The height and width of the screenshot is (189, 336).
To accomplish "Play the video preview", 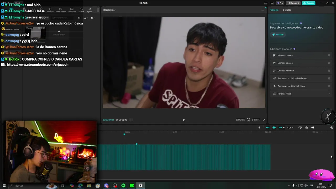I will 184,120.
